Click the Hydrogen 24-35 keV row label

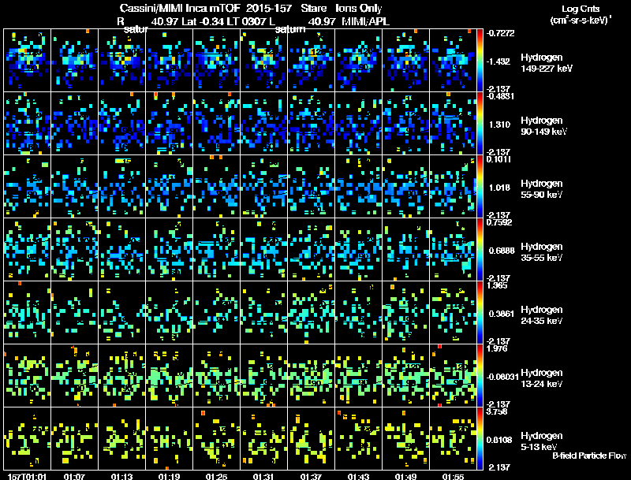coord(541,315)
